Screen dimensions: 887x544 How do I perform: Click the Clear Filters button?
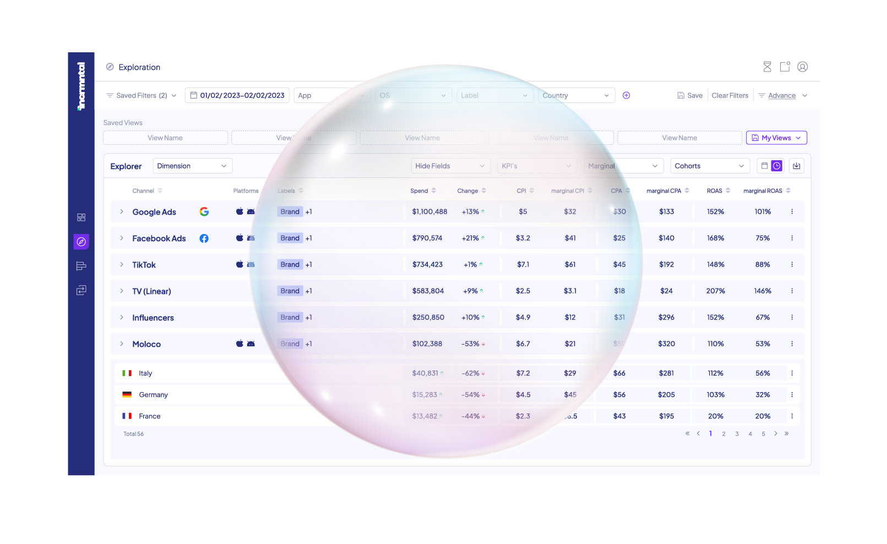[730, 95]
